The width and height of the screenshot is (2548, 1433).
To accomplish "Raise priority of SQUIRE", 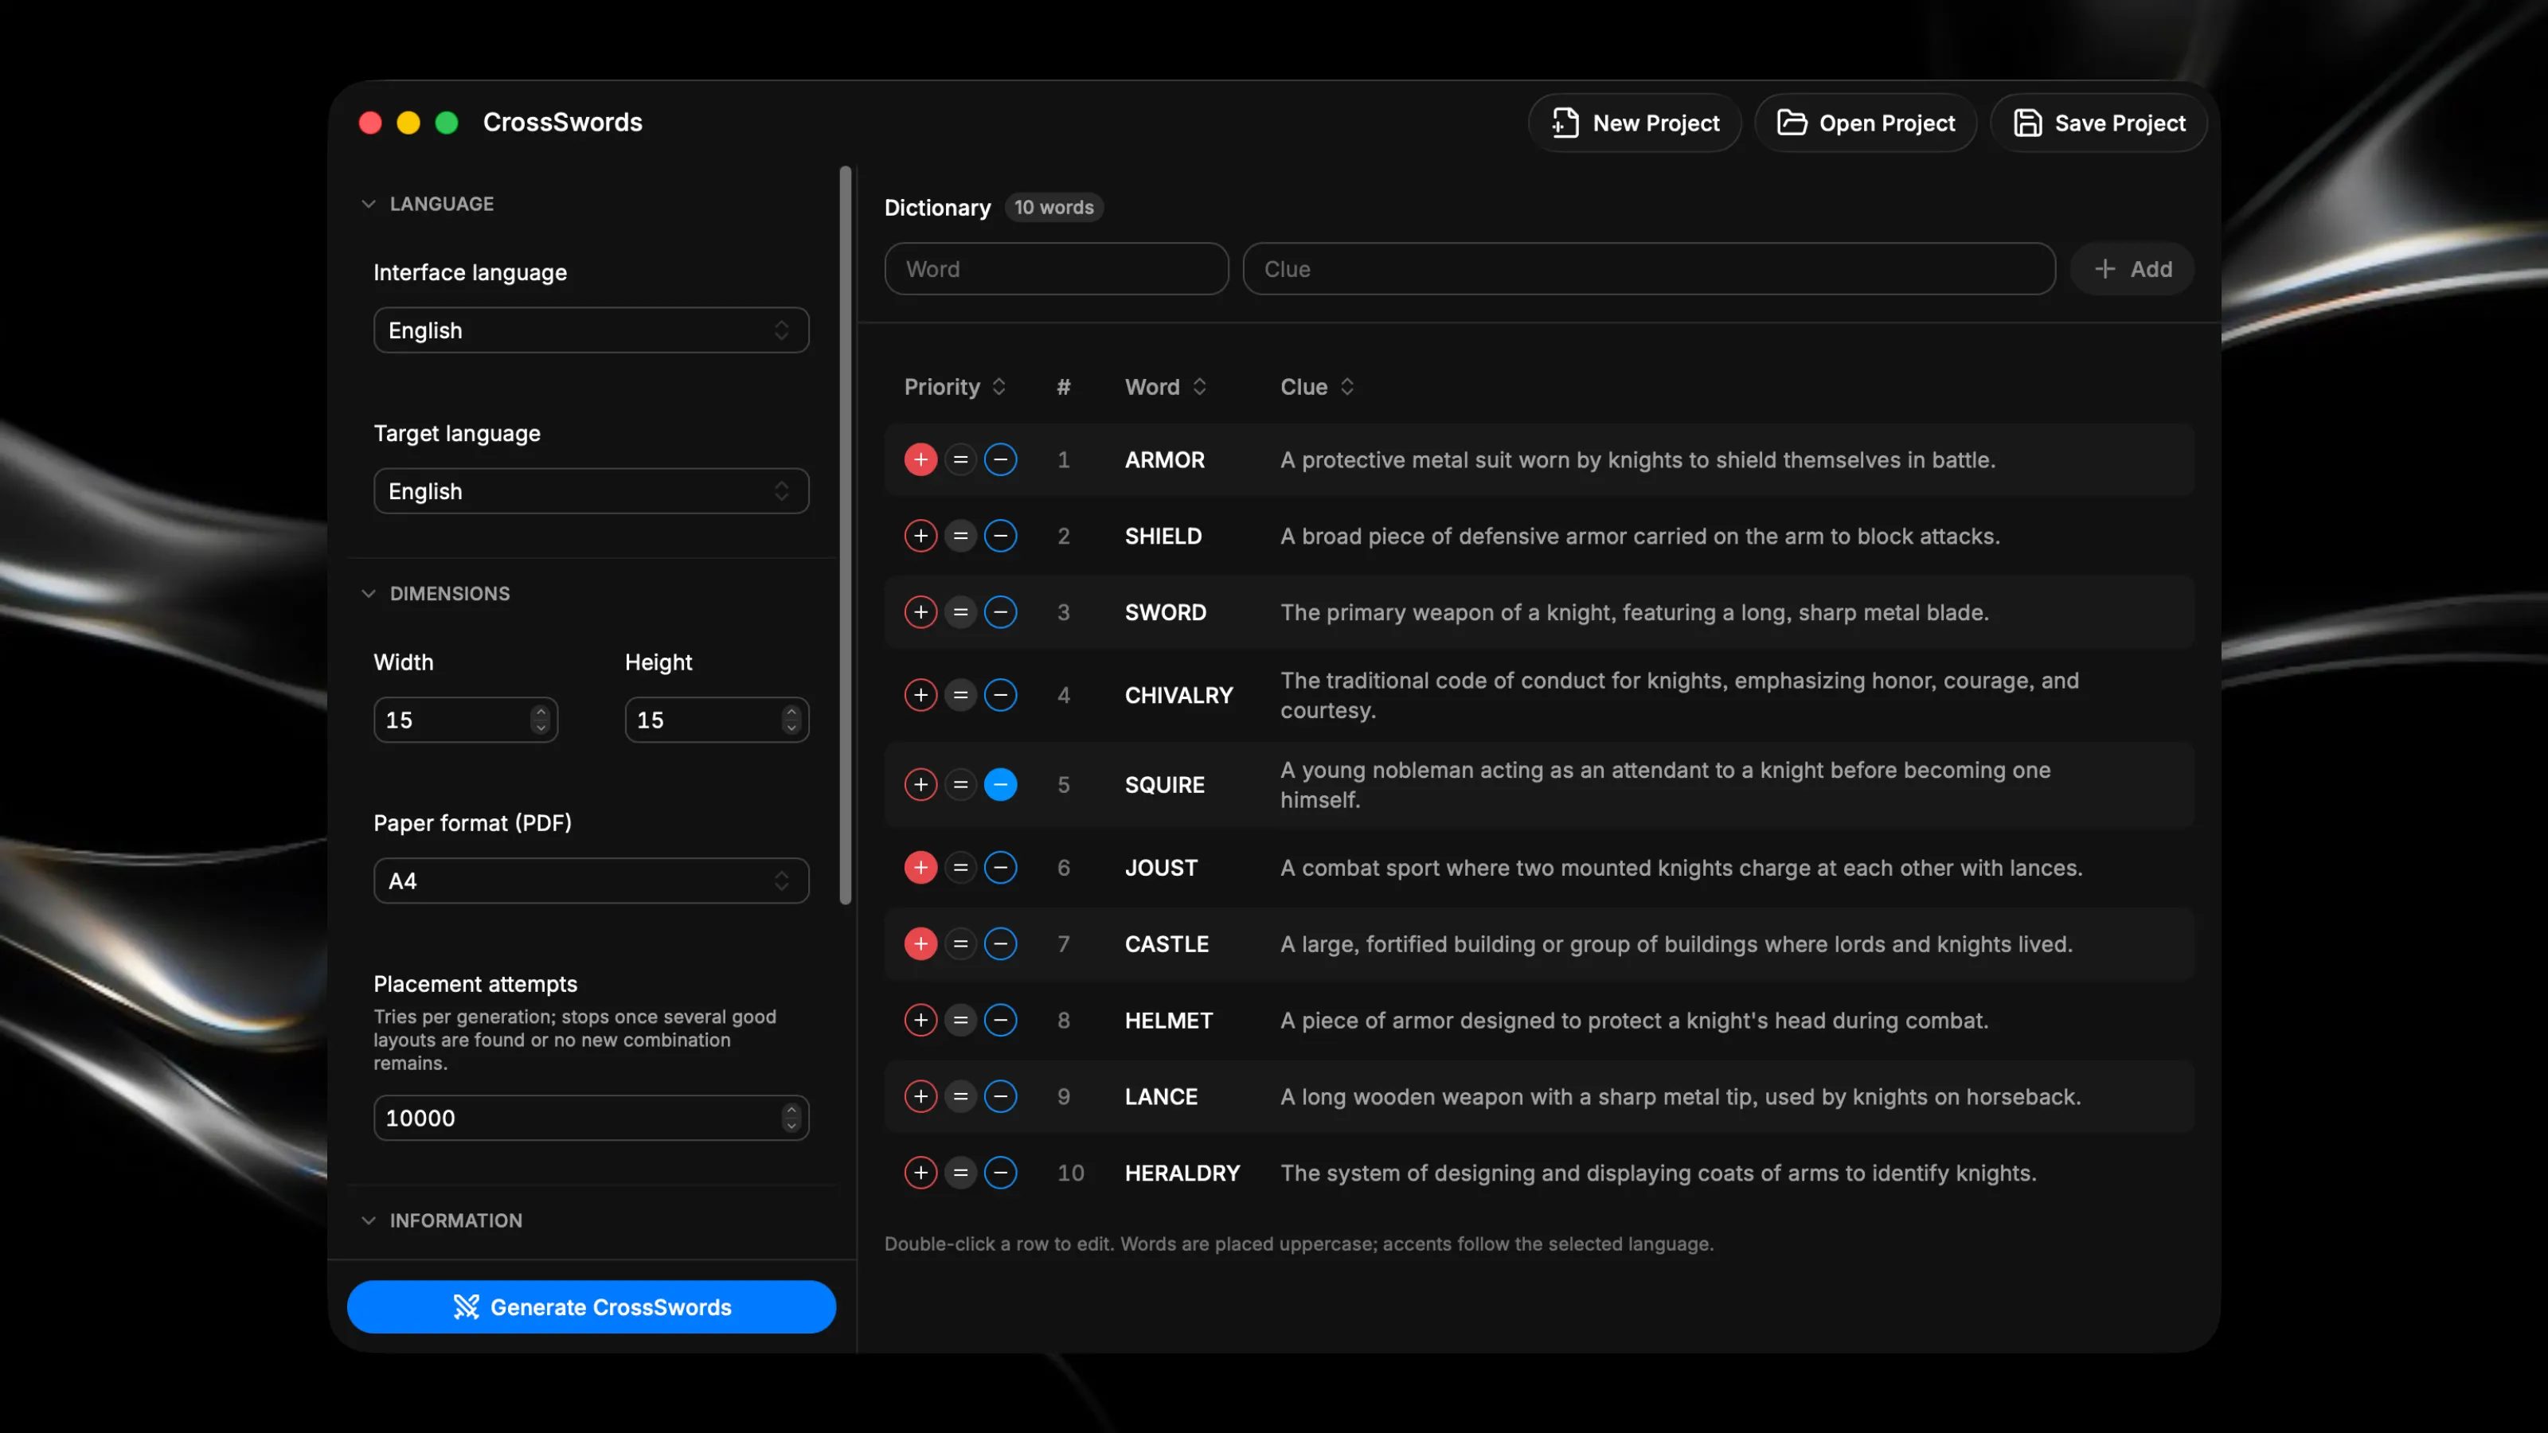I will coord(920,784).
